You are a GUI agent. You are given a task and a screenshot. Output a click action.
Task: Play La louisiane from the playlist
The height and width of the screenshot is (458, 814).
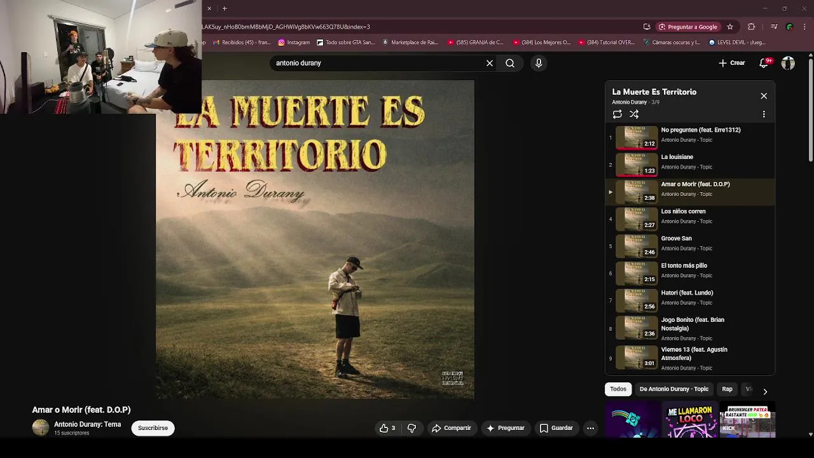[x=690, y=164]
